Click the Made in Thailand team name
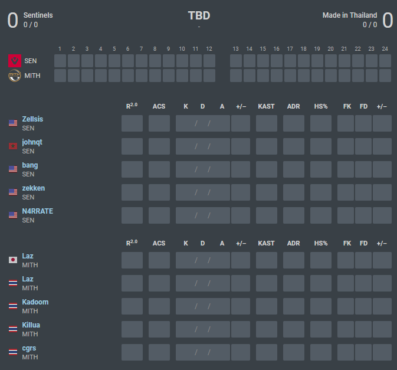397x370 pixels. point(350,15)
